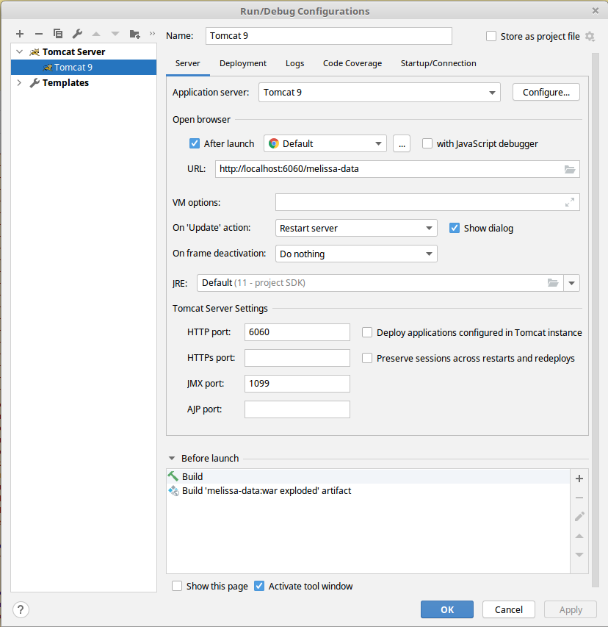Expand the Templates tree node
Screen dimensions: 608x627
coord(19,83)
